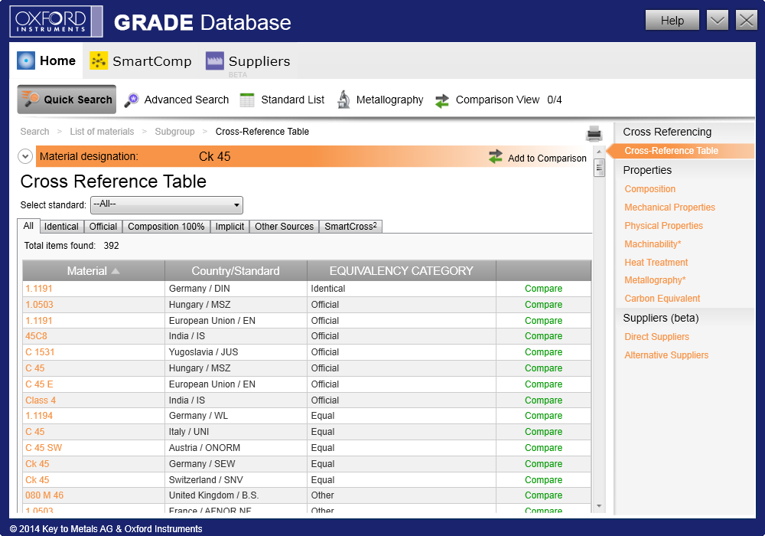Click Add to Comparison
This screenshot has height=536, width=765.
(x=538, y=157)
